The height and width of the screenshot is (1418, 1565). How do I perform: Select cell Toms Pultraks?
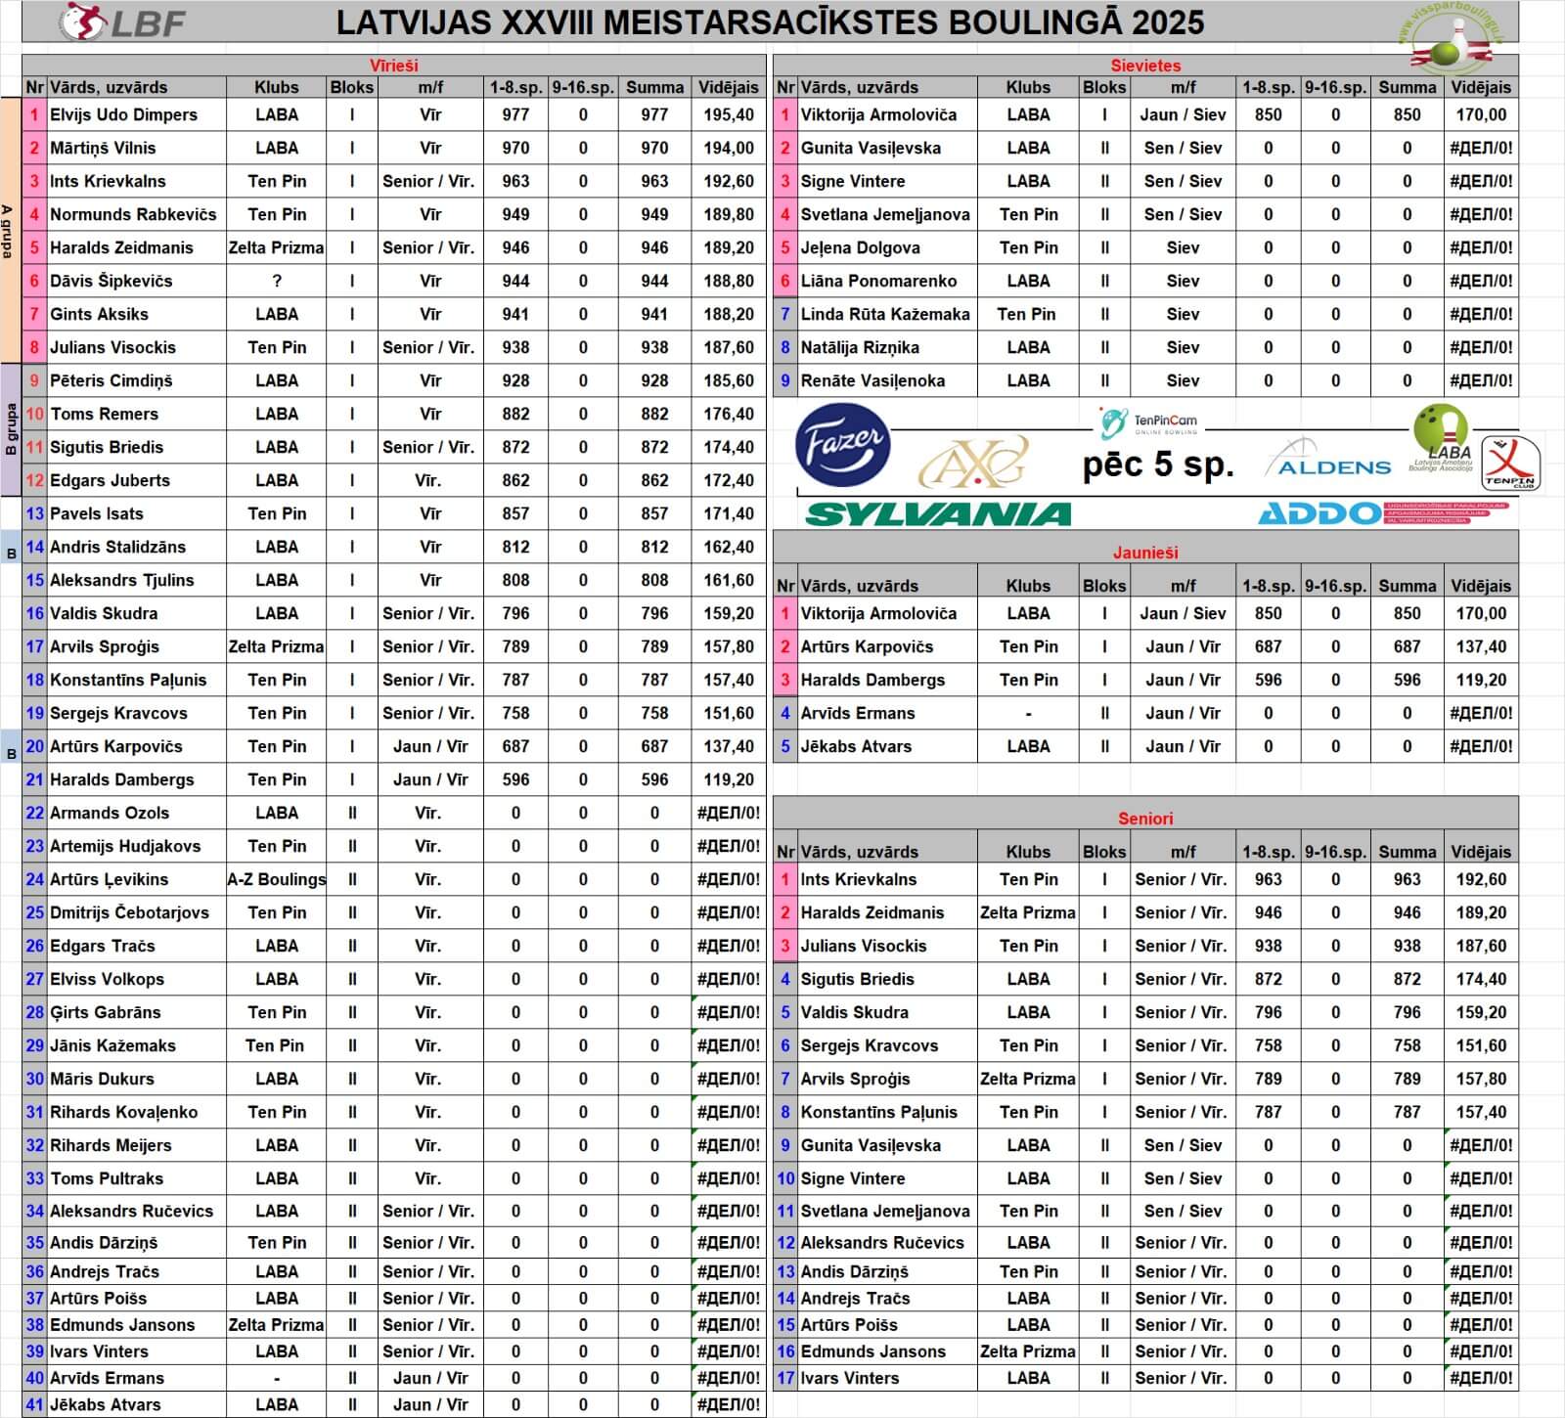[x=137, y=1178]
